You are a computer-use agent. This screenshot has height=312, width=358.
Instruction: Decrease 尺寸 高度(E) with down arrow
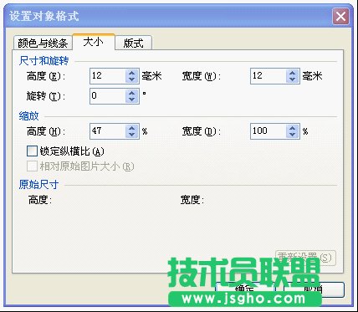point(132,79)
